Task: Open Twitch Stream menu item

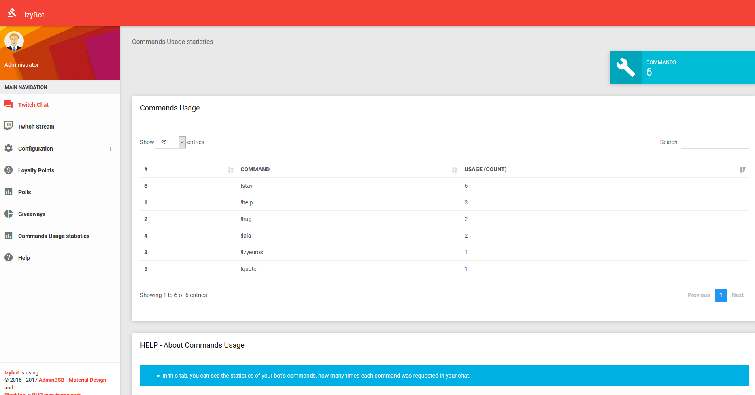Action: 36,127
